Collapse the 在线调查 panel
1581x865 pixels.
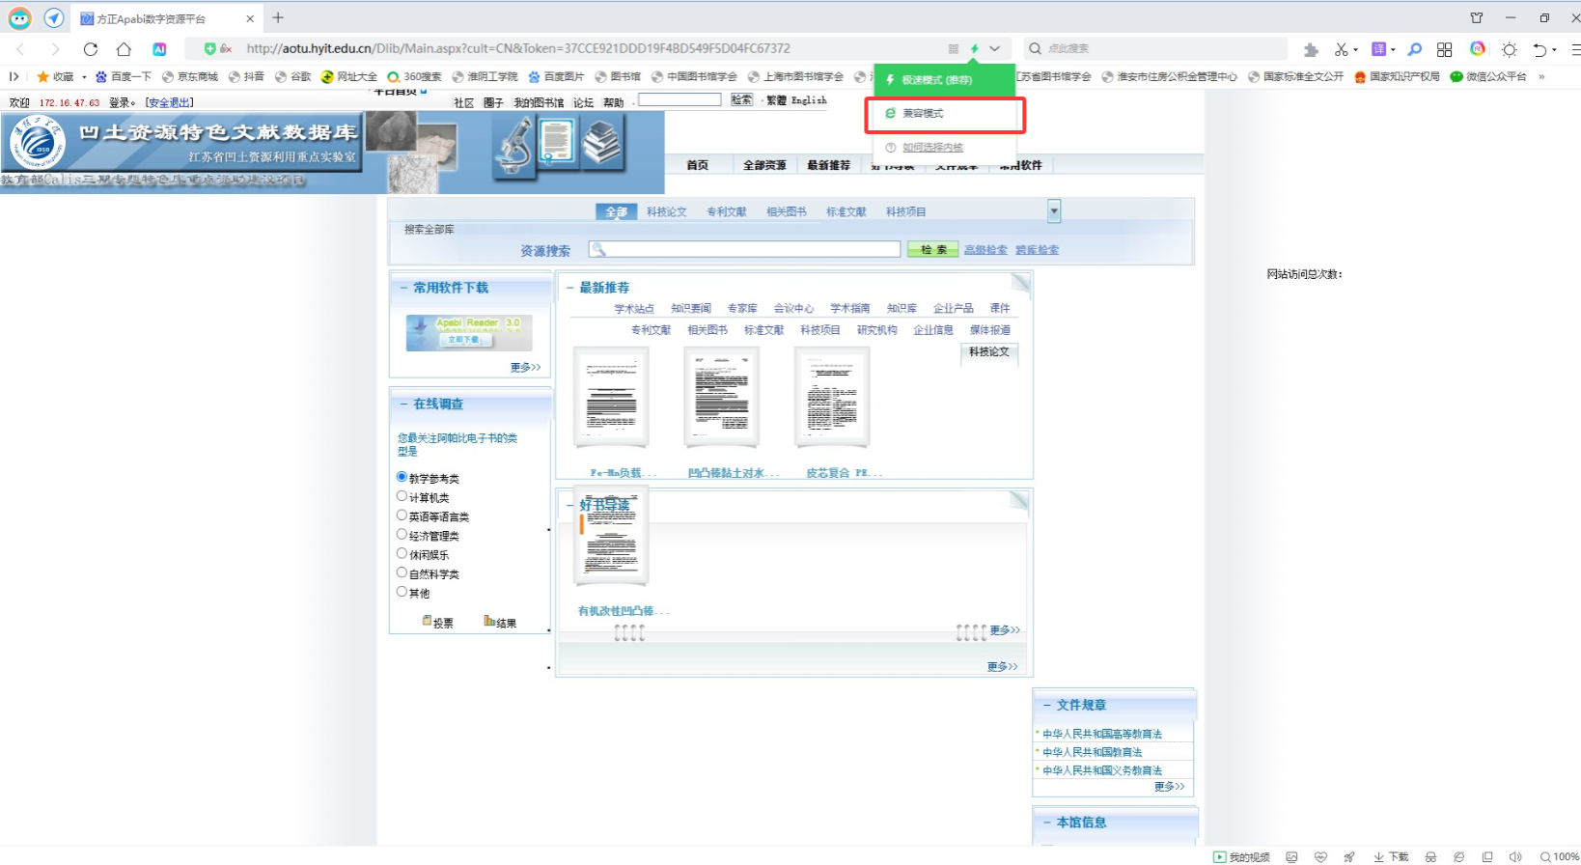[x=403, y=404]
